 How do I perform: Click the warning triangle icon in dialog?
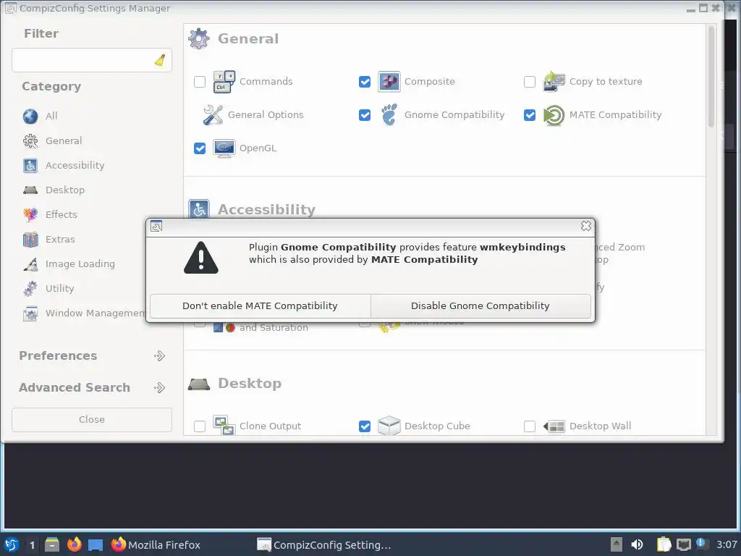click(x=201, y=258)
